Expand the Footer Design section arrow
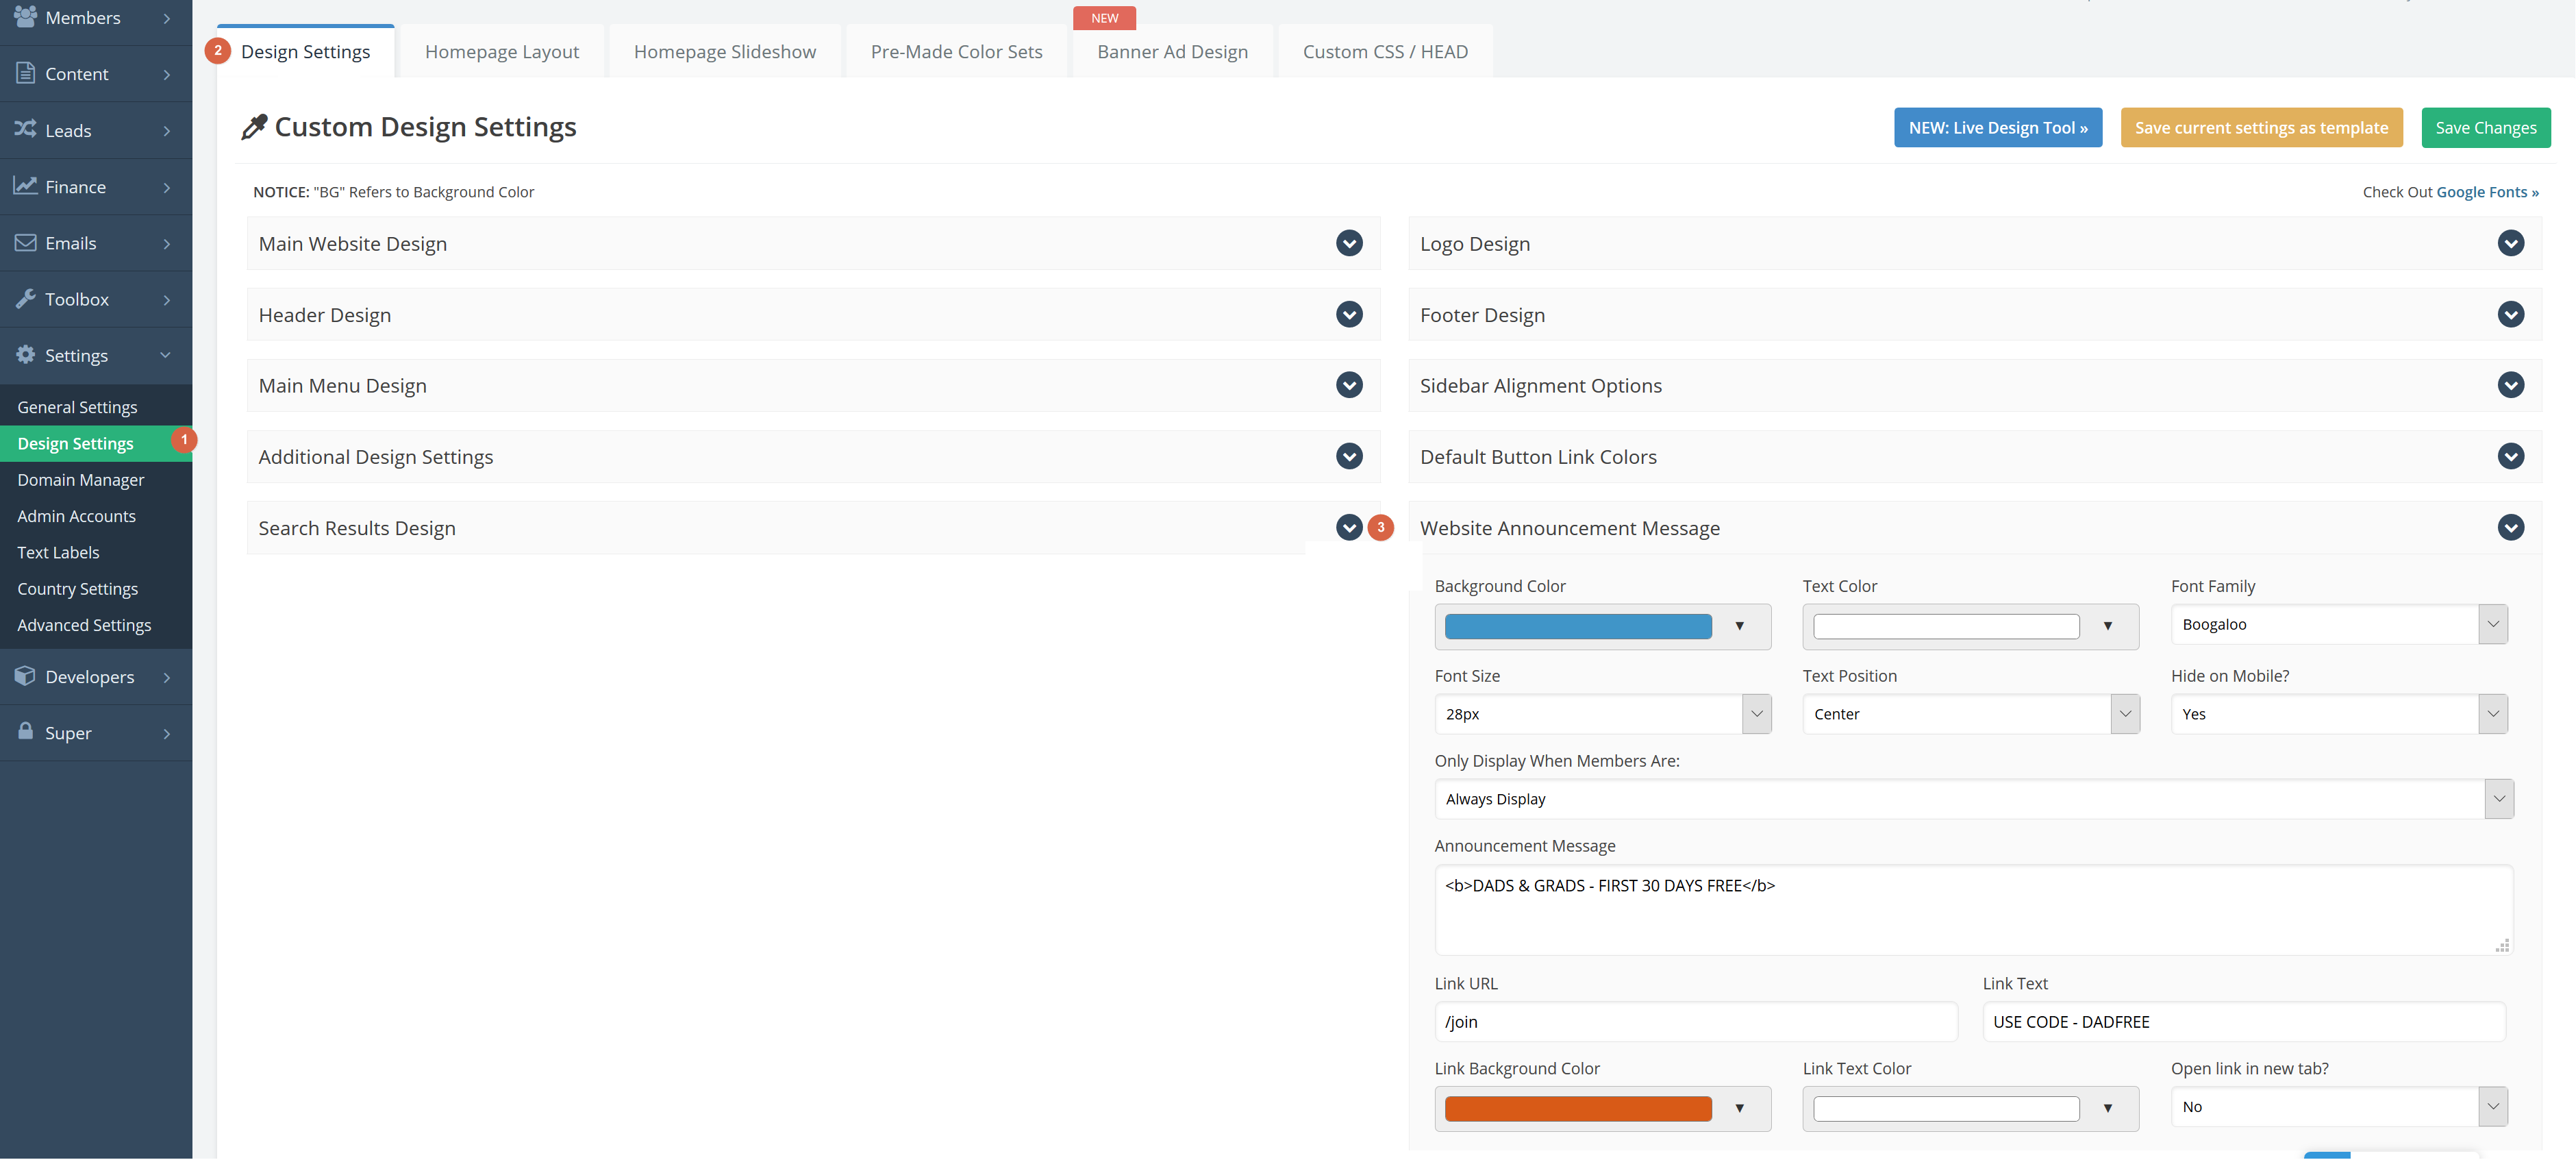 tap(2510, 315)
